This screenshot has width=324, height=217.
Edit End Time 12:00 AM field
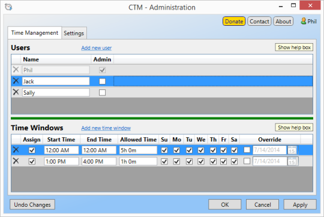coord(99,150)
